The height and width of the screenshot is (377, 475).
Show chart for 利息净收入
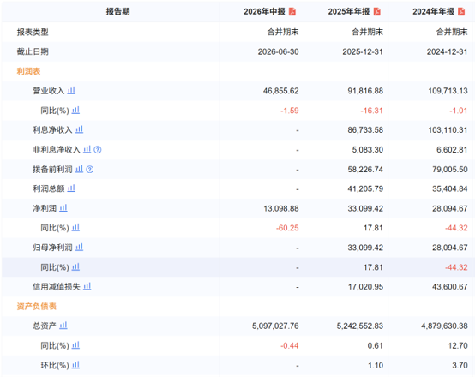79,129
